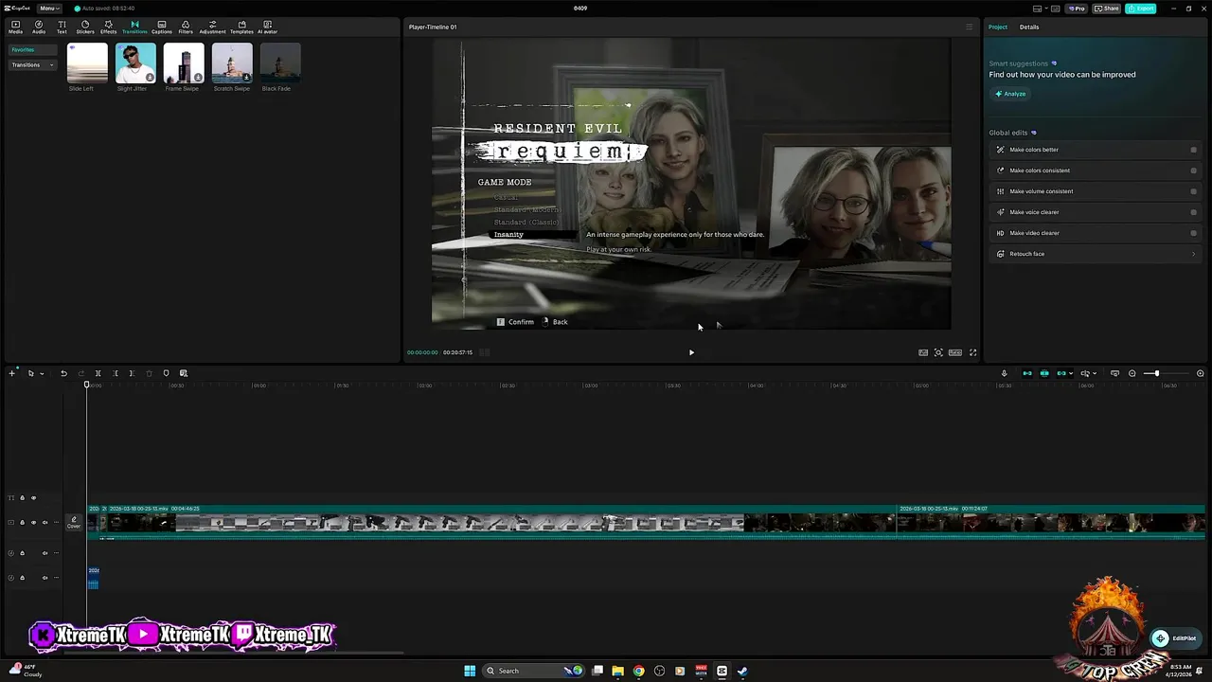The width and height of the screenshot is (1212, 682).
Task: Enter full screen preview
Action: 972,352
